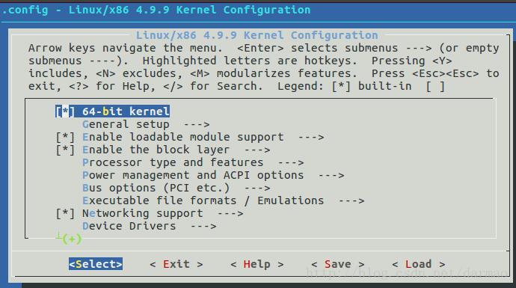The width and height of the screenshot is (516, 288).
Task: Save the kernel configuration
Action: coord(337,264)
